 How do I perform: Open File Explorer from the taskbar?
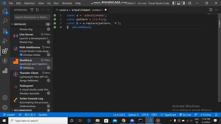click(x=97, y=121)
